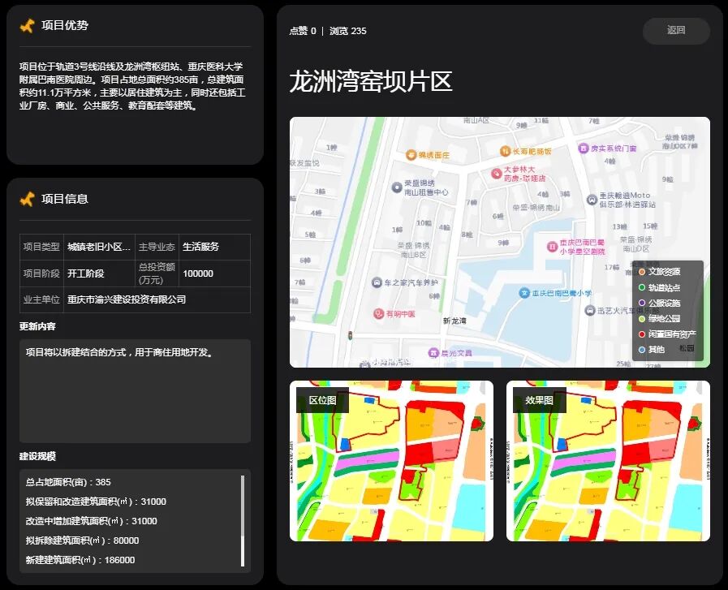728x590 pixels.
Task: Click the 返回 back button
Action: coord(676,31)
